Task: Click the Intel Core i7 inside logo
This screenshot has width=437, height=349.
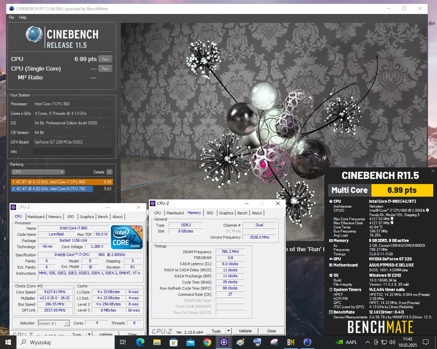Action: click(127, 237)
